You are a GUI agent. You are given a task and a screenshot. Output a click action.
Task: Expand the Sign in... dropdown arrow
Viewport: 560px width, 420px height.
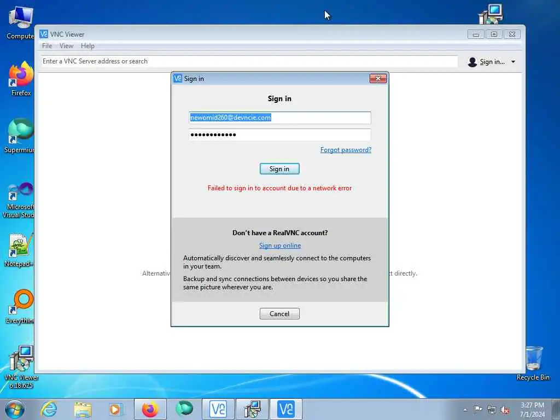[x=513, y=62]
